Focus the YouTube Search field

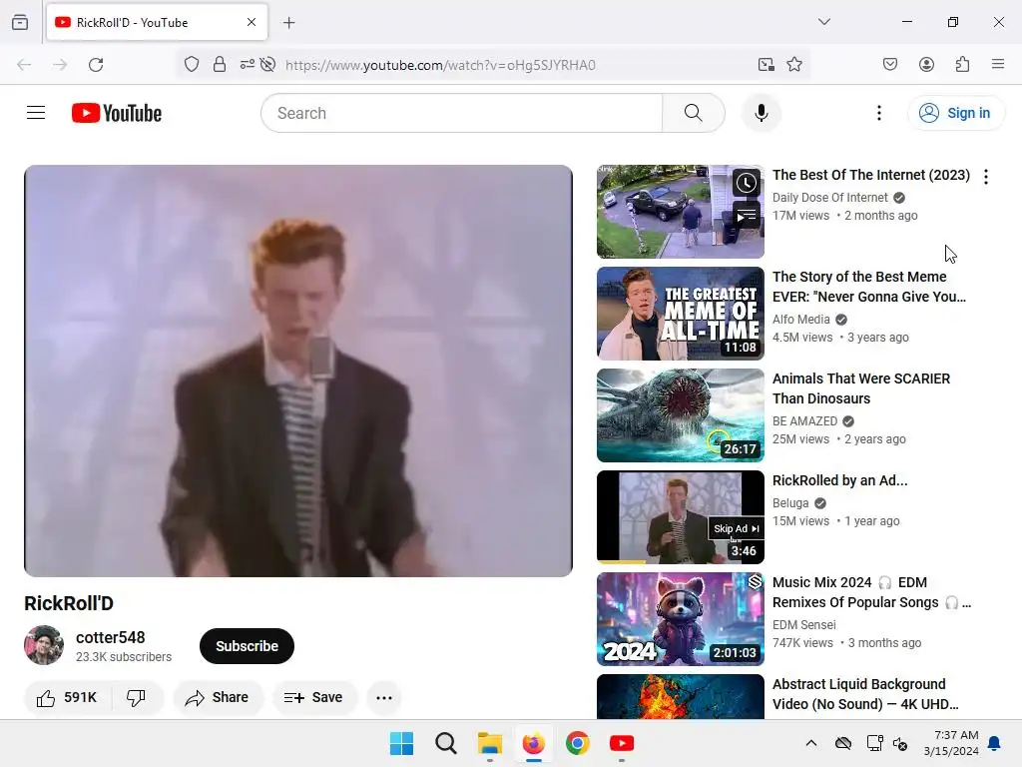(x=462, y=113)
